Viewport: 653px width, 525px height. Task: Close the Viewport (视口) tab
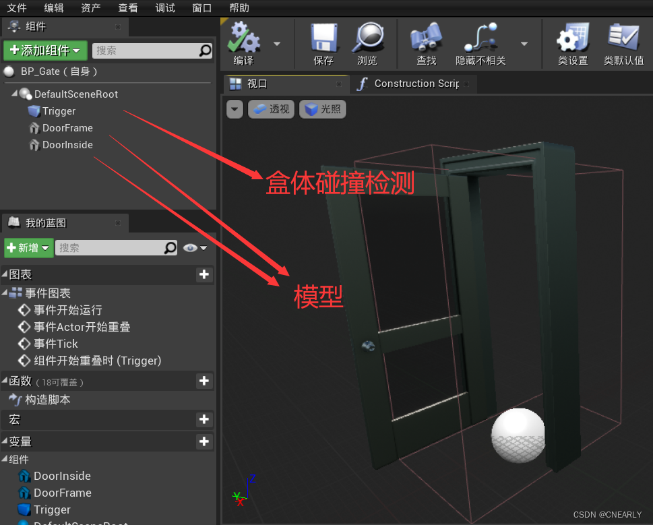tap(339, 84)
